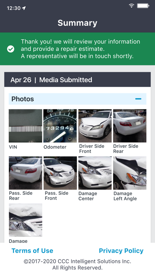Tap the CCC Intelligent Solutions copyright text

(x=77, y=264)
